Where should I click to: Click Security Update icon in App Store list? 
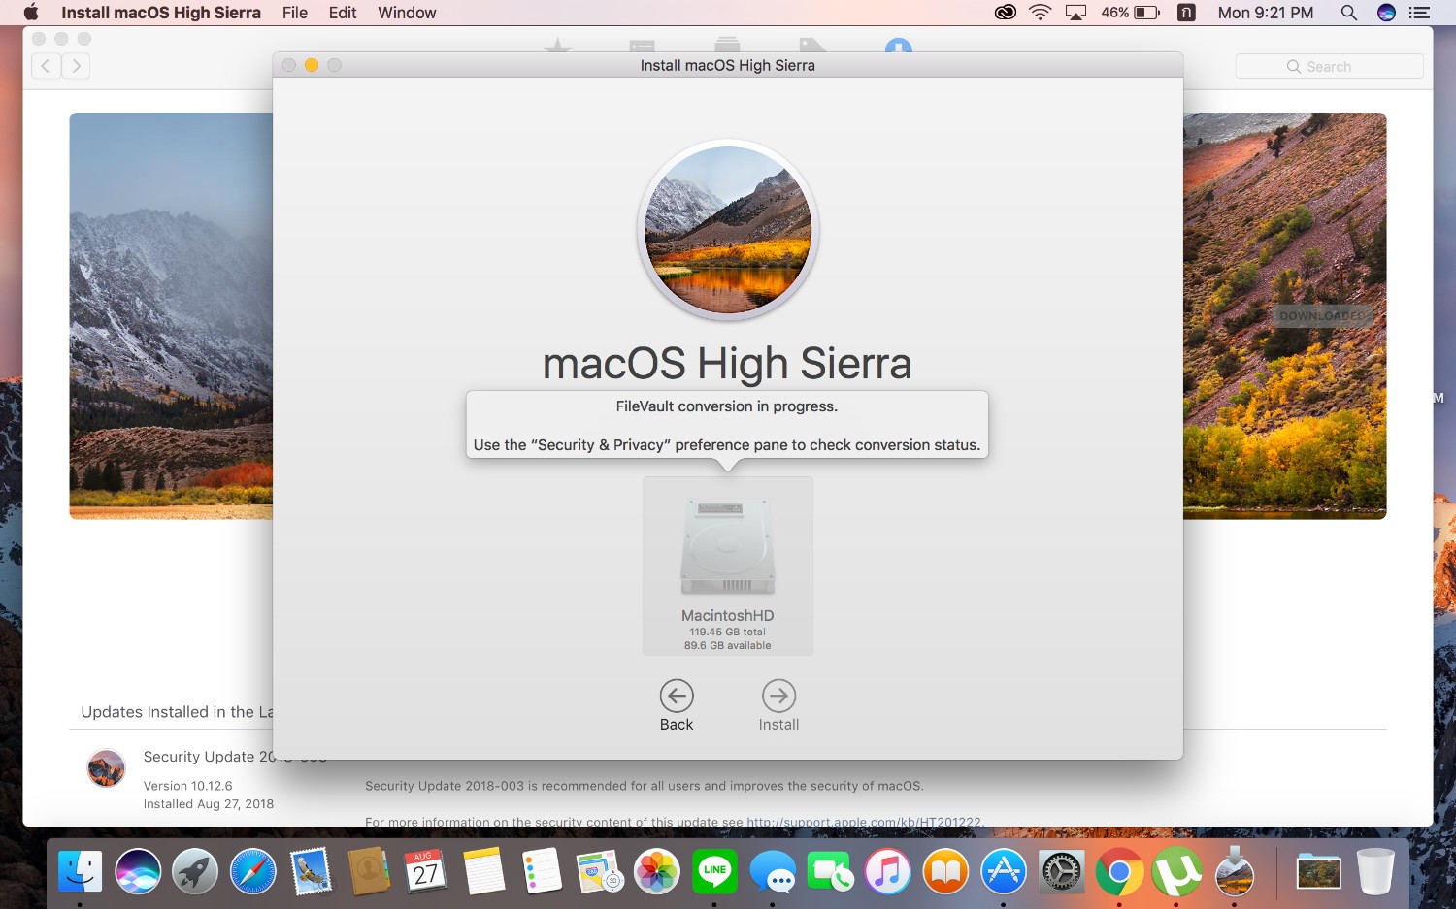(106, 767)
